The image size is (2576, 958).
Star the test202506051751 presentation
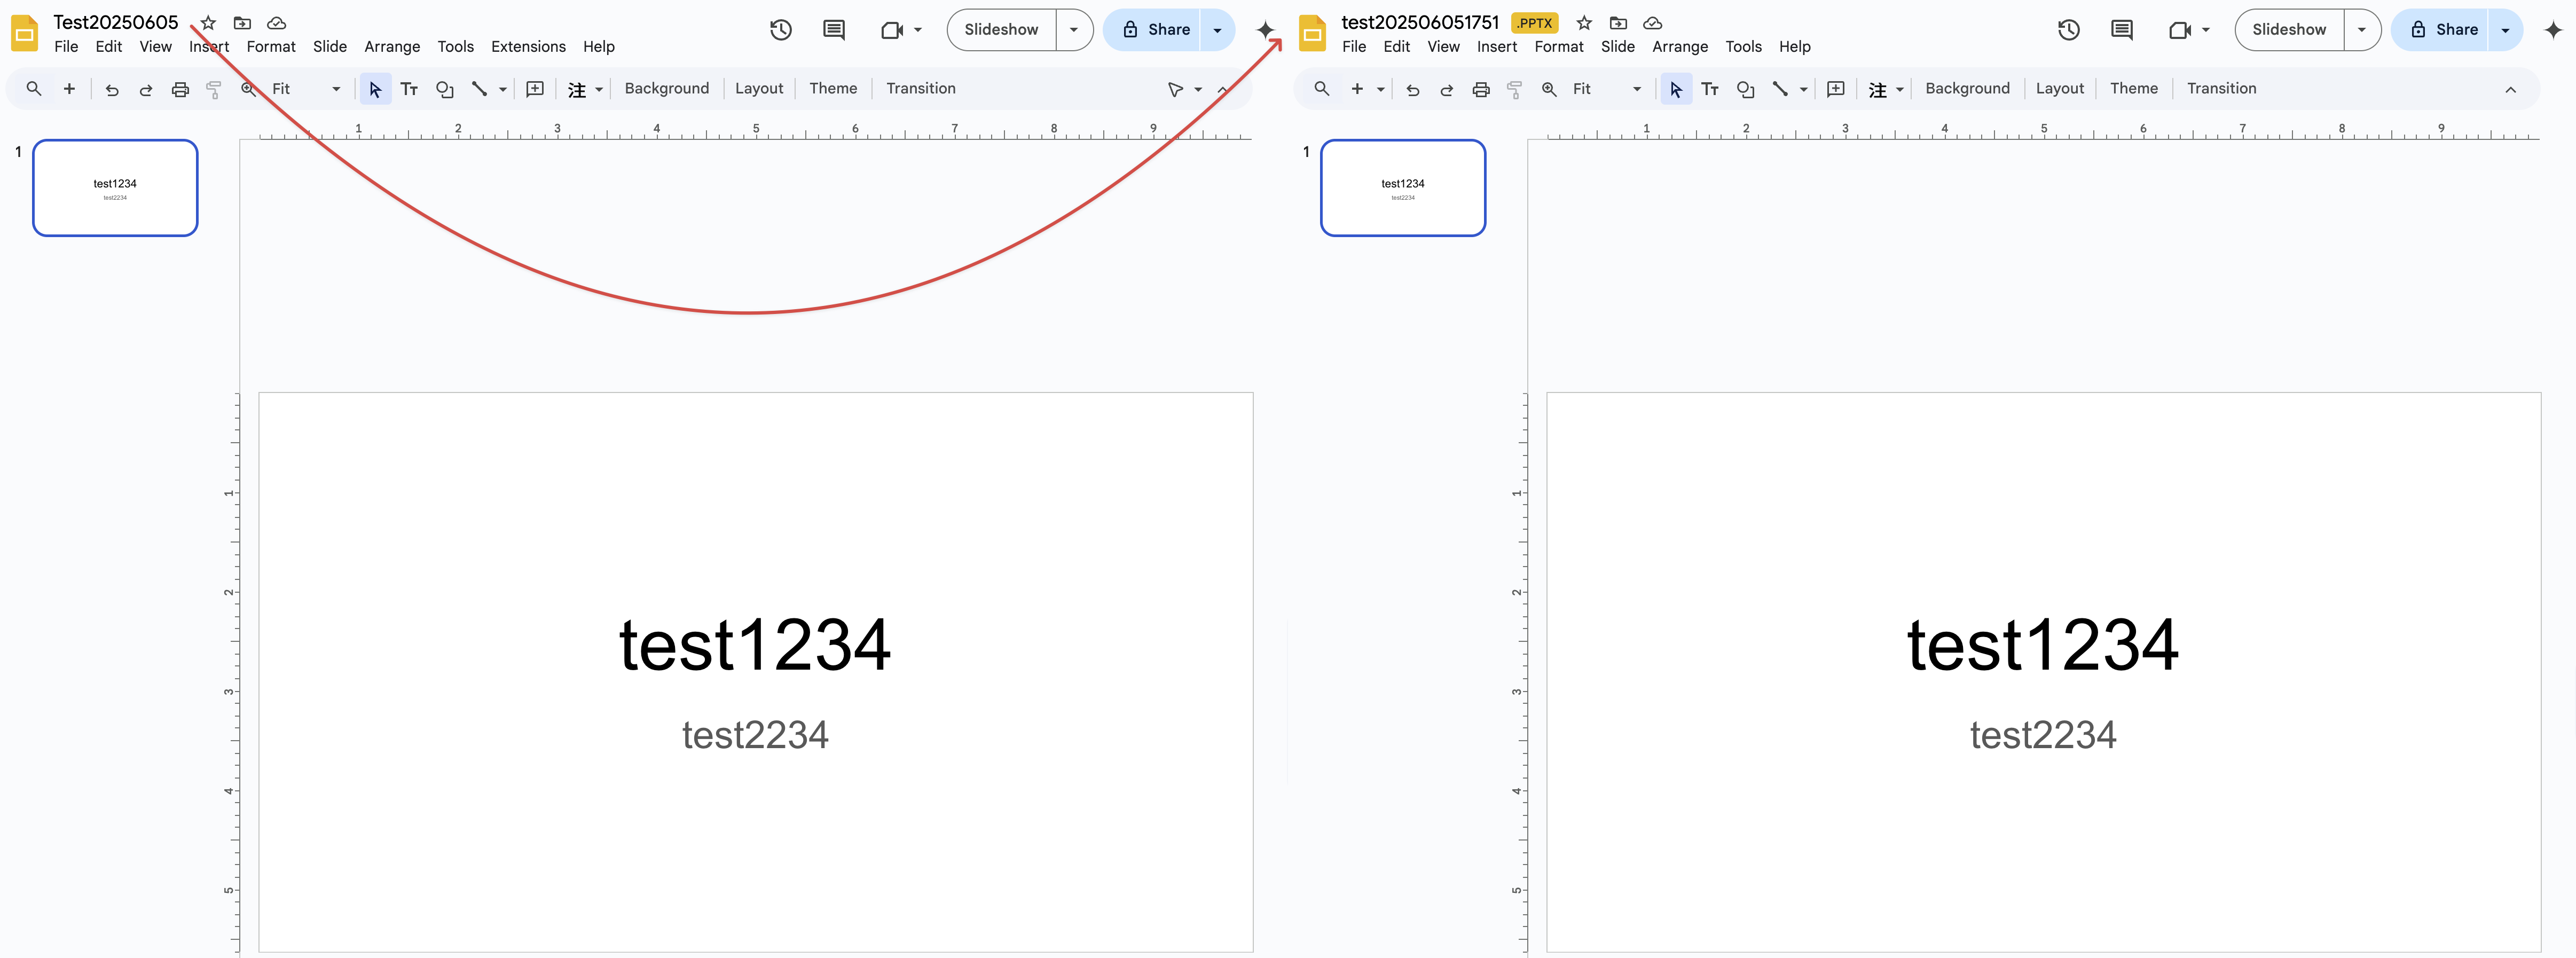pos(1584,22)
